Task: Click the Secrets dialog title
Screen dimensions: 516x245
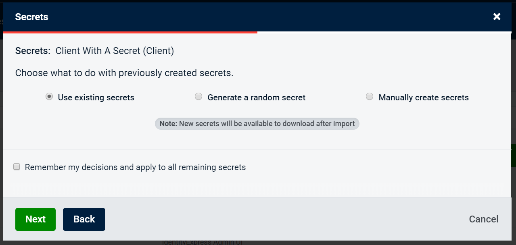Action: 31,17
